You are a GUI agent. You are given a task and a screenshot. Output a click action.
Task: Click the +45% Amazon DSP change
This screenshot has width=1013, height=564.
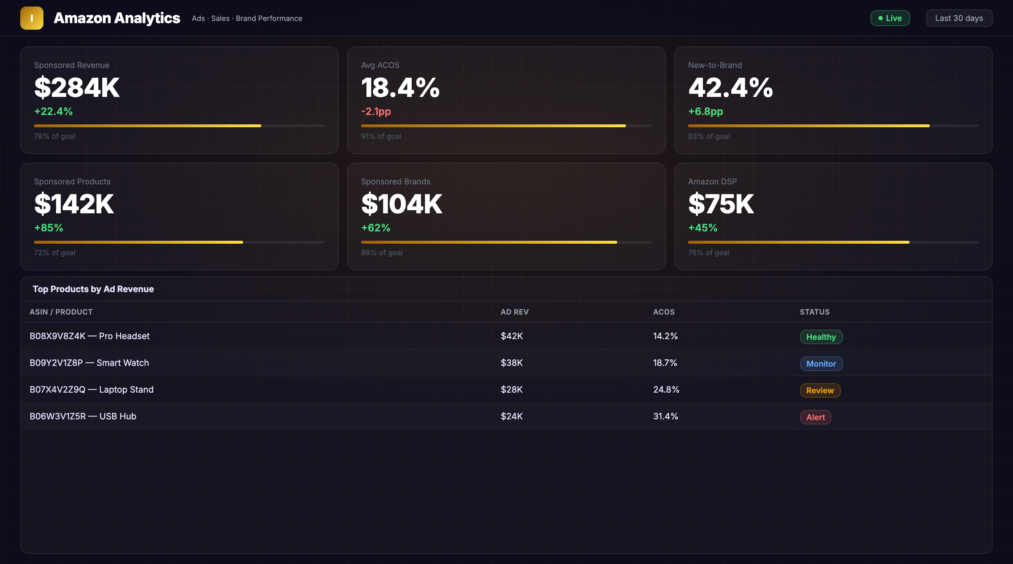[703, 227]
